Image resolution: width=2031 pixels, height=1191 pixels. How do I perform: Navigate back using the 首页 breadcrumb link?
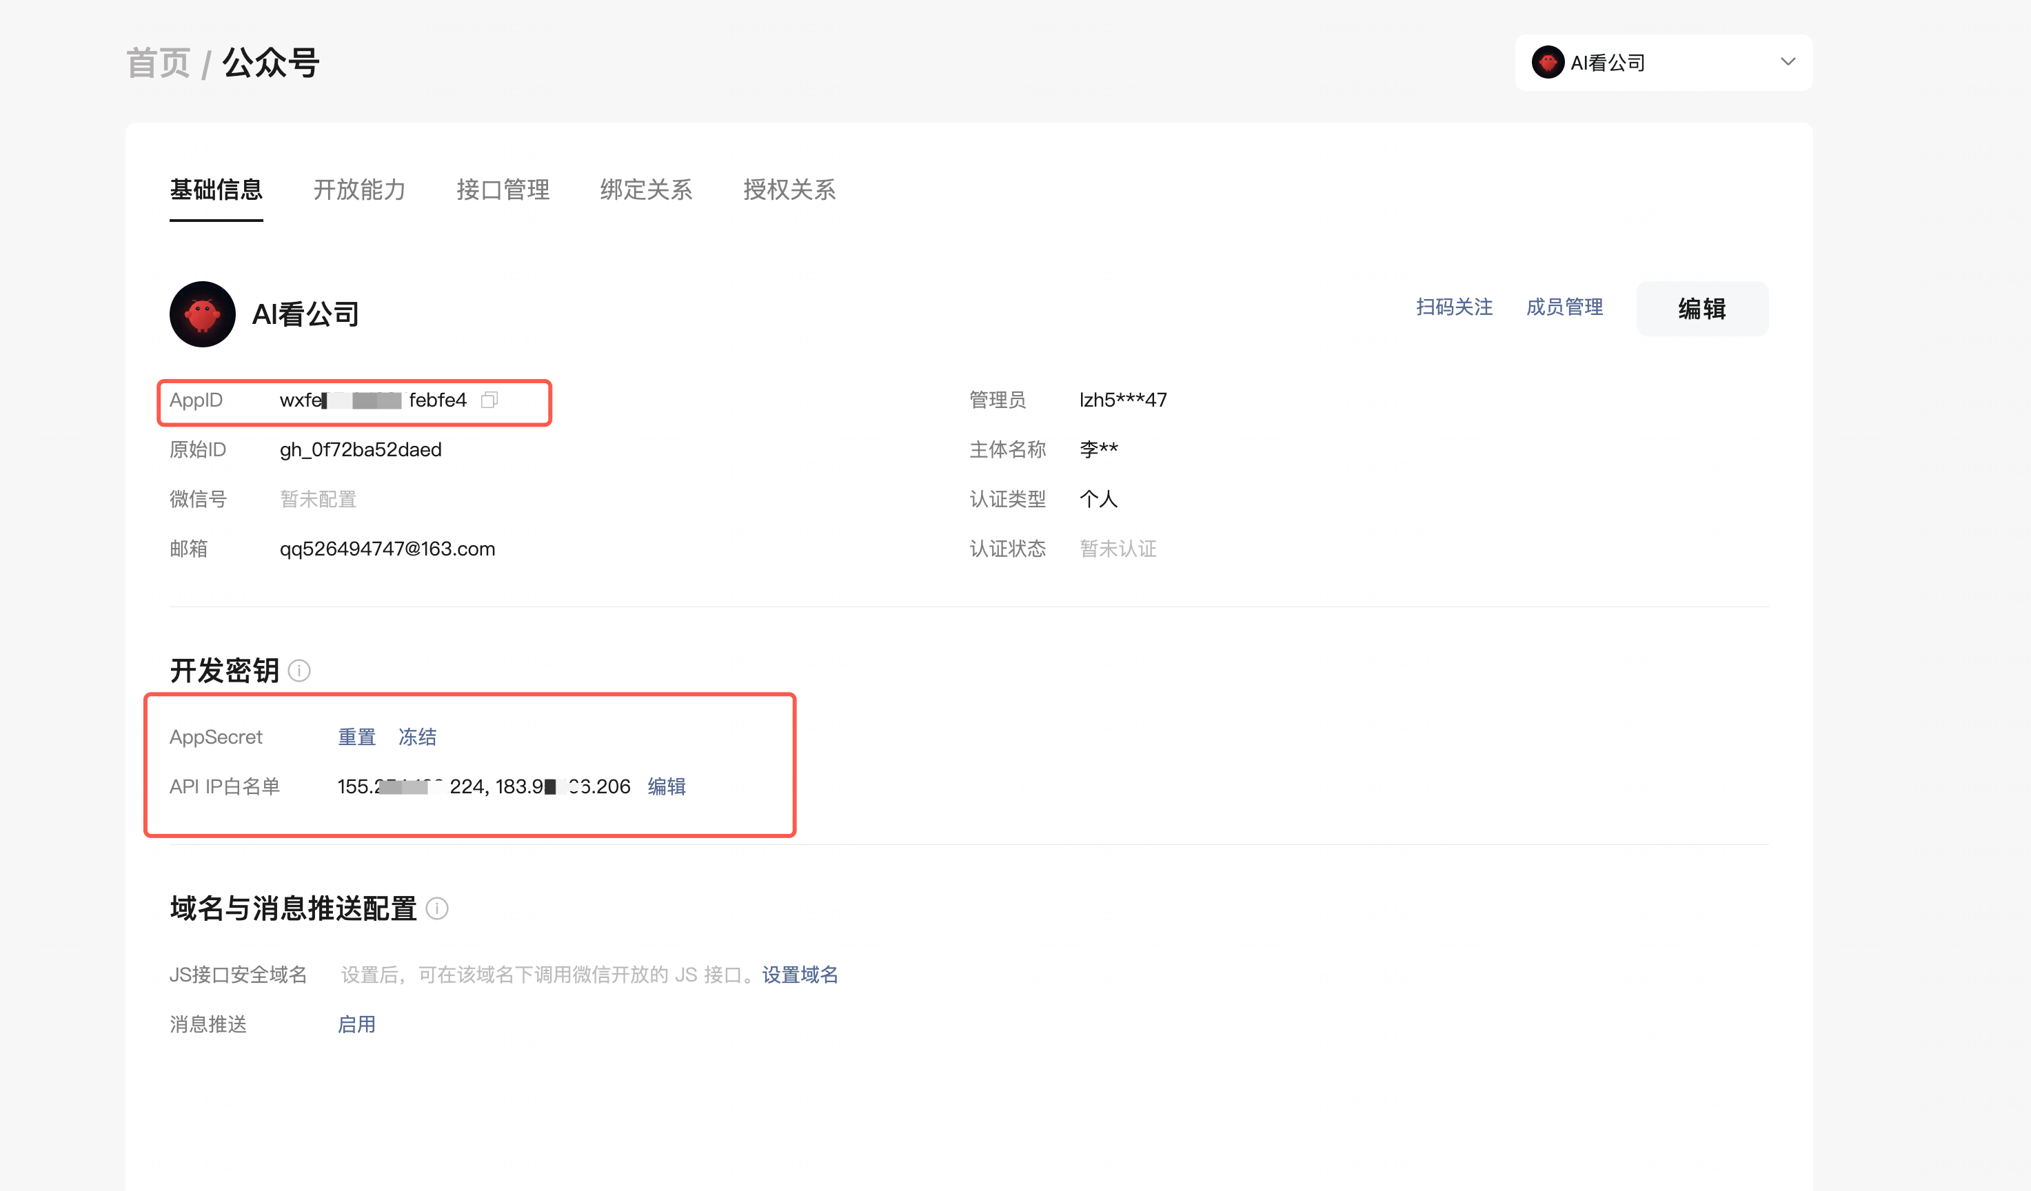coord(158,61)
